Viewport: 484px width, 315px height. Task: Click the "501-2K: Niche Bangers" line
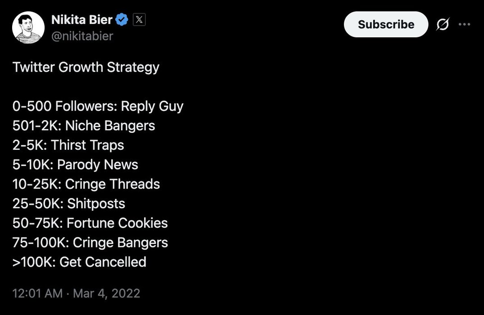[84, 126]
